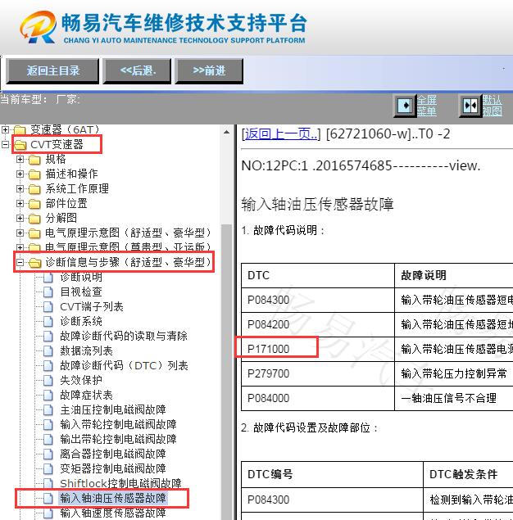
Task: Click the P279700 table cell
Action: coord(318,373)
